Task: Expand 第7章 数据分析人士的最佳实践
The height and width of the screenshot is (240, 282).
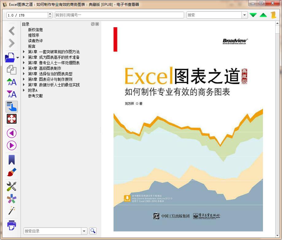Action: (x=24, y=85)
